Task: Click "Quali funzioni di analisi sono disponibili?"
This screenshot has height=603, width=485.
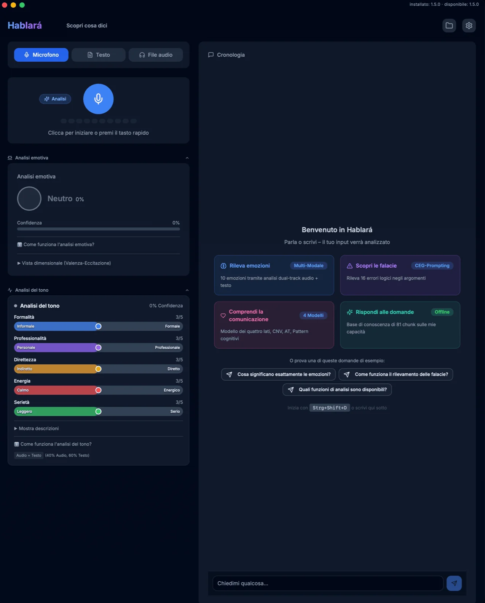Action: coord(337,389)
